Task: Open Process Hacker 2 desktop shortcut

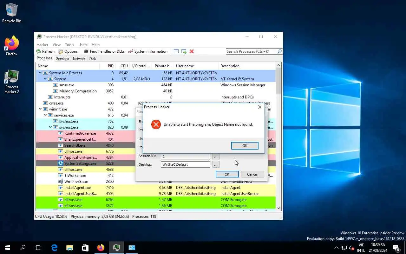Action: [12, 82]
